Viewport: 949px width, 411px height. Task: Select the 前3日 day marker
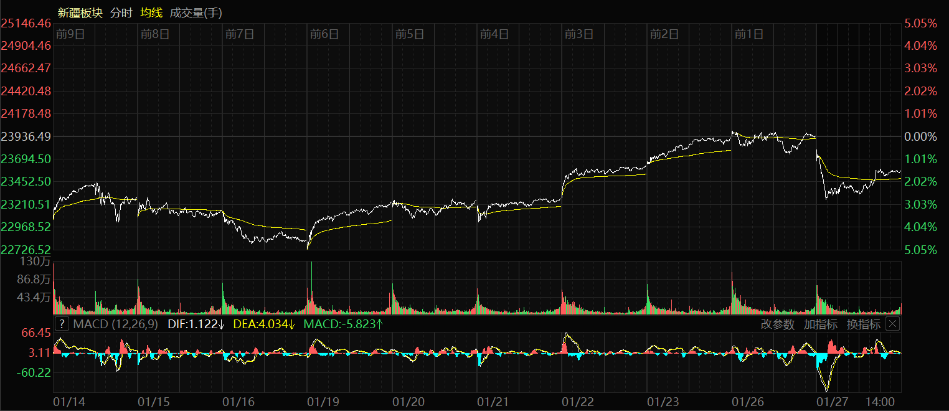coord(579,34)
